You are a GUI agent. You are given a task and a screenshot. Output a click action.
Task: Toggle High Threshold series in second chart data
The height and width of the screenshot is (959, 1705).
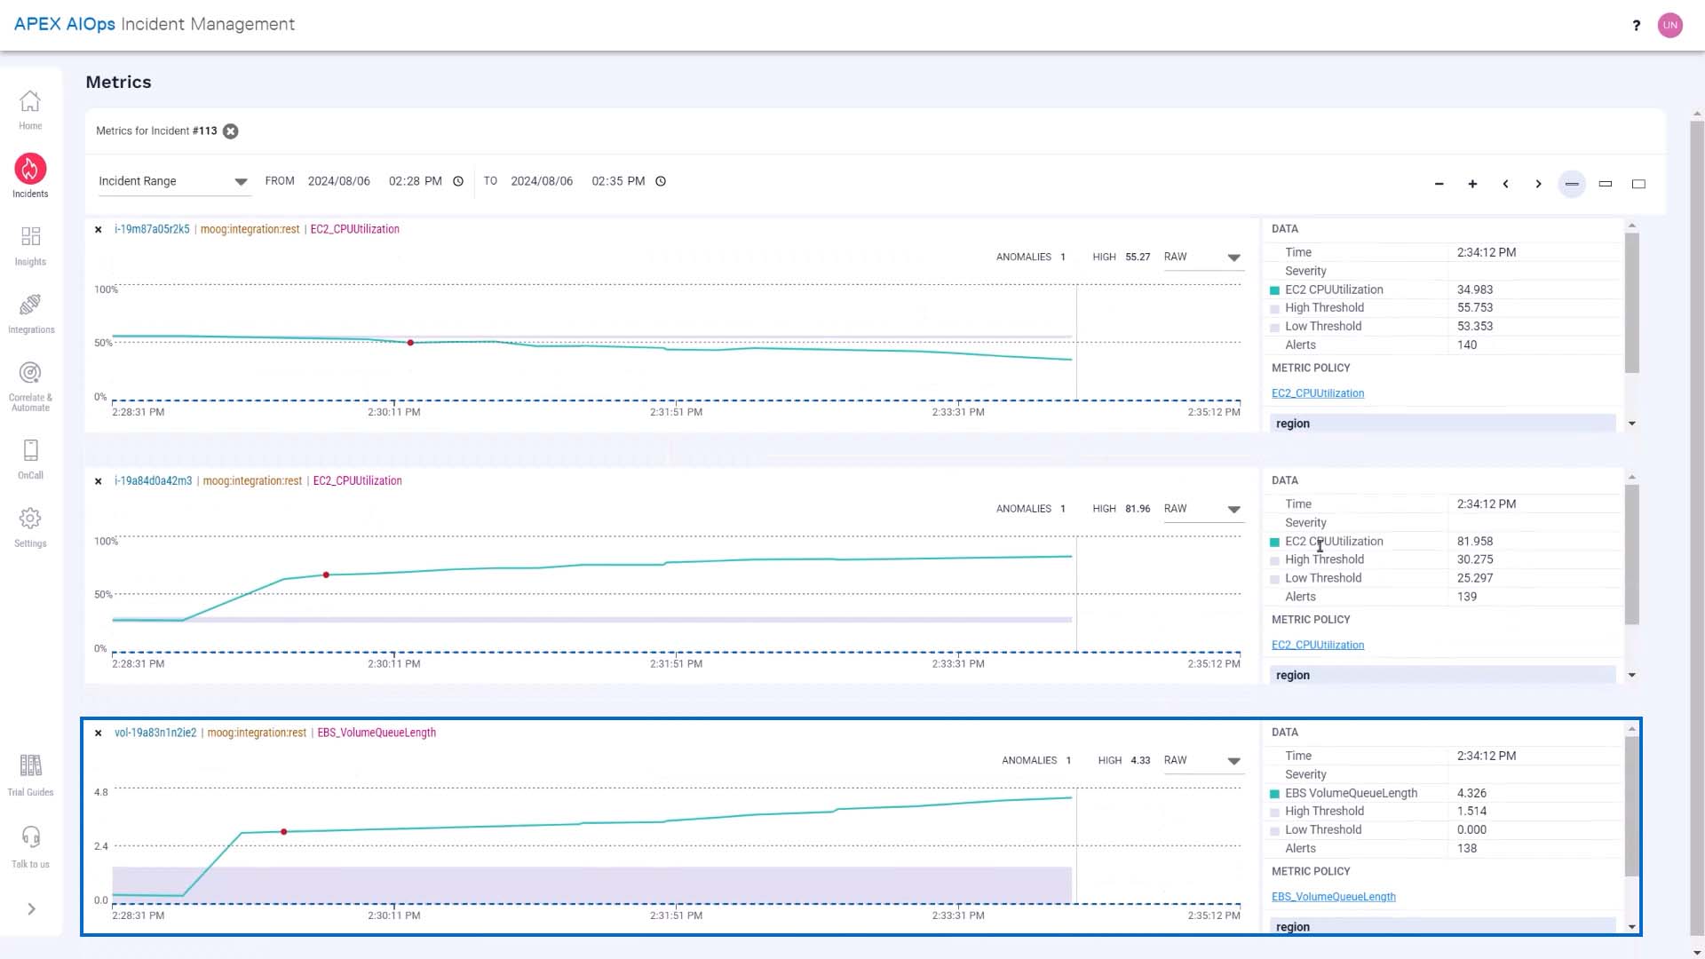pyautogui.click(x=1275, y=560)
